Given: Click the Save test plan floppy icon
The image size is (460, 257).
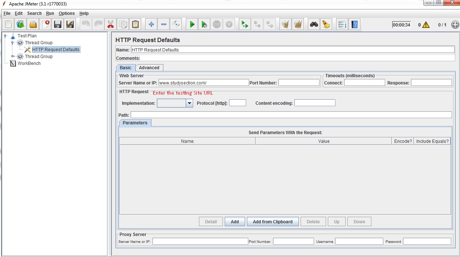Looking at the screenshot, I should point(57,25).
